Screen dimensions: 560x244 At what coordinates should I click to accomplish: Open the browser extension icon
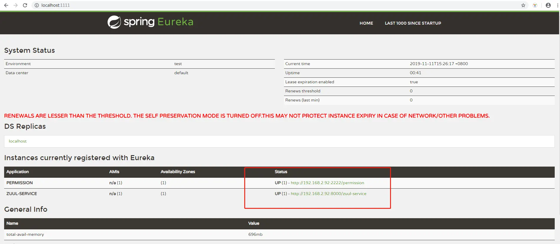[535, 5]
